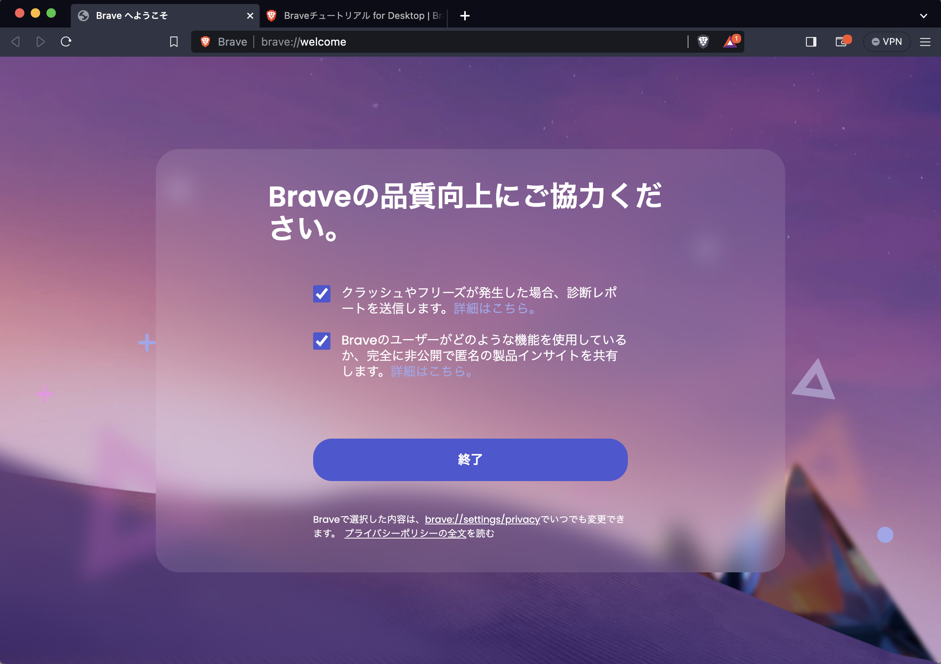Open the Brave Wallet icon
941x664 pixels.
pyautogui.click(x=841, y=41)
